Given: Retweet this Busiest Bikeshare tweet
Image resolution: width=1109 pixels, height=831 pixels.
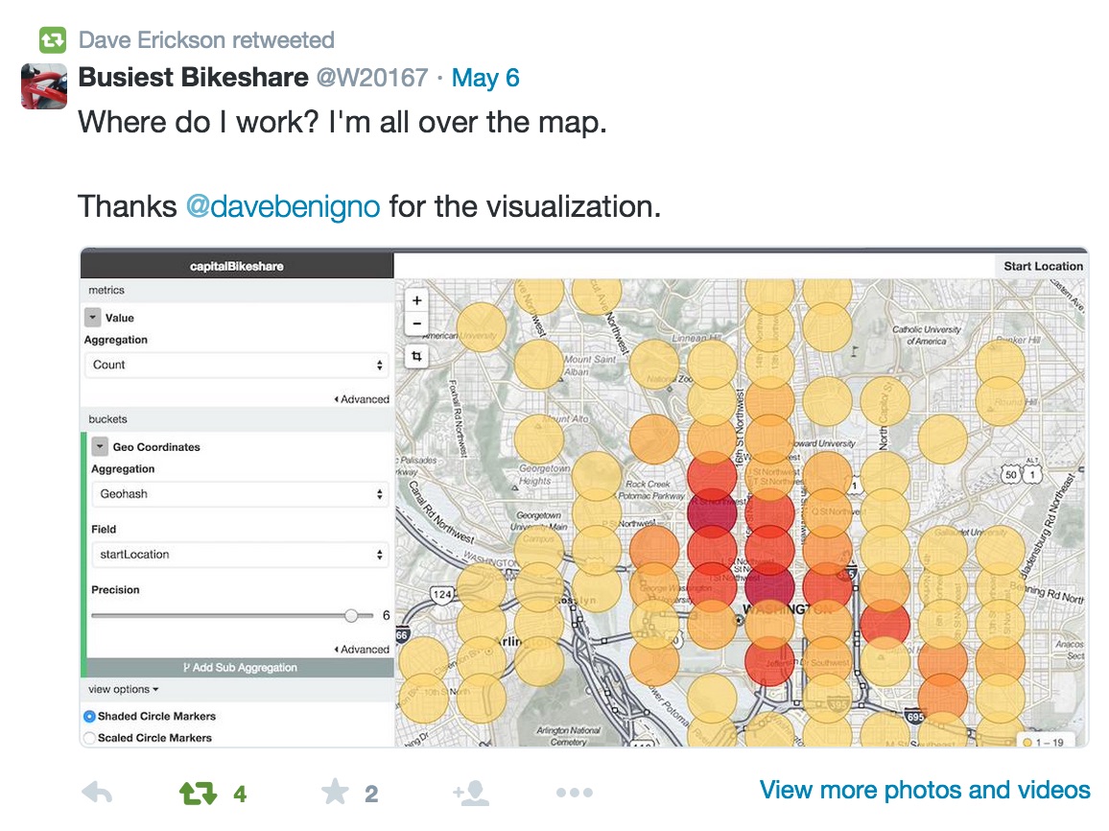Looking at the screenshot, I should click(198, 793).
